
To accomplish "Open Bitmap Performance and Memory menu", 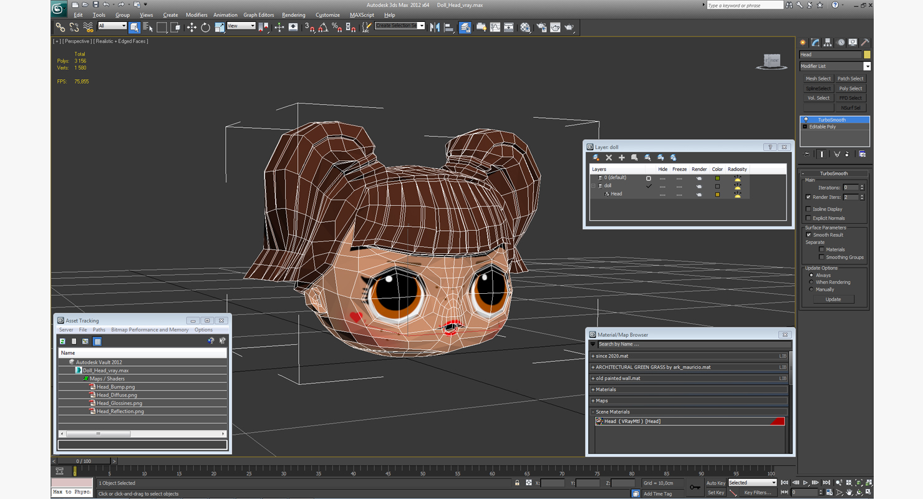I will 150,330.
